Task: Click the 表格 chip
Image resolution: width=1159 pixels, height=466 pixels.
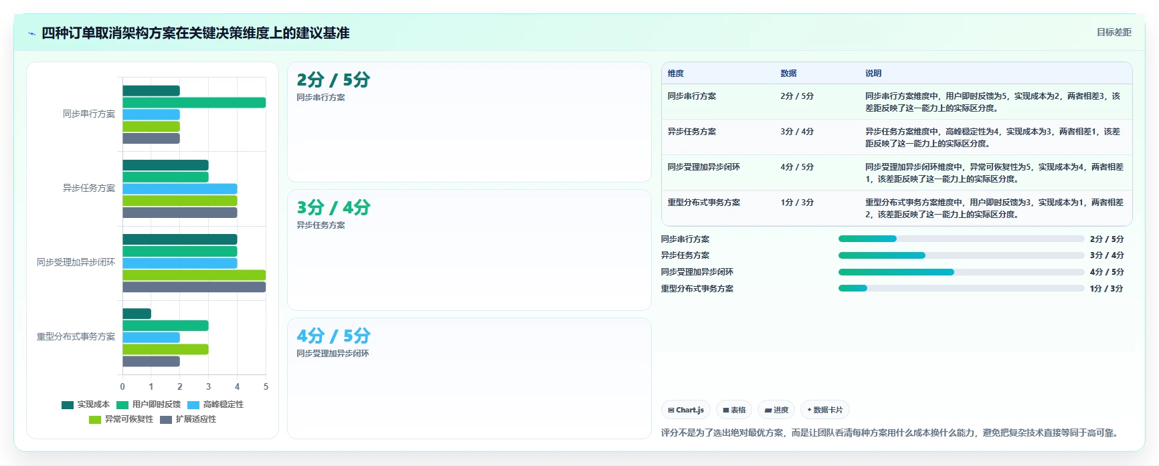Action: 734,410
